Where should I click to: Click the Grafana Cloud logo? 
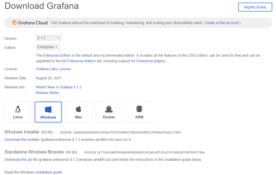[x=30, y=23]
